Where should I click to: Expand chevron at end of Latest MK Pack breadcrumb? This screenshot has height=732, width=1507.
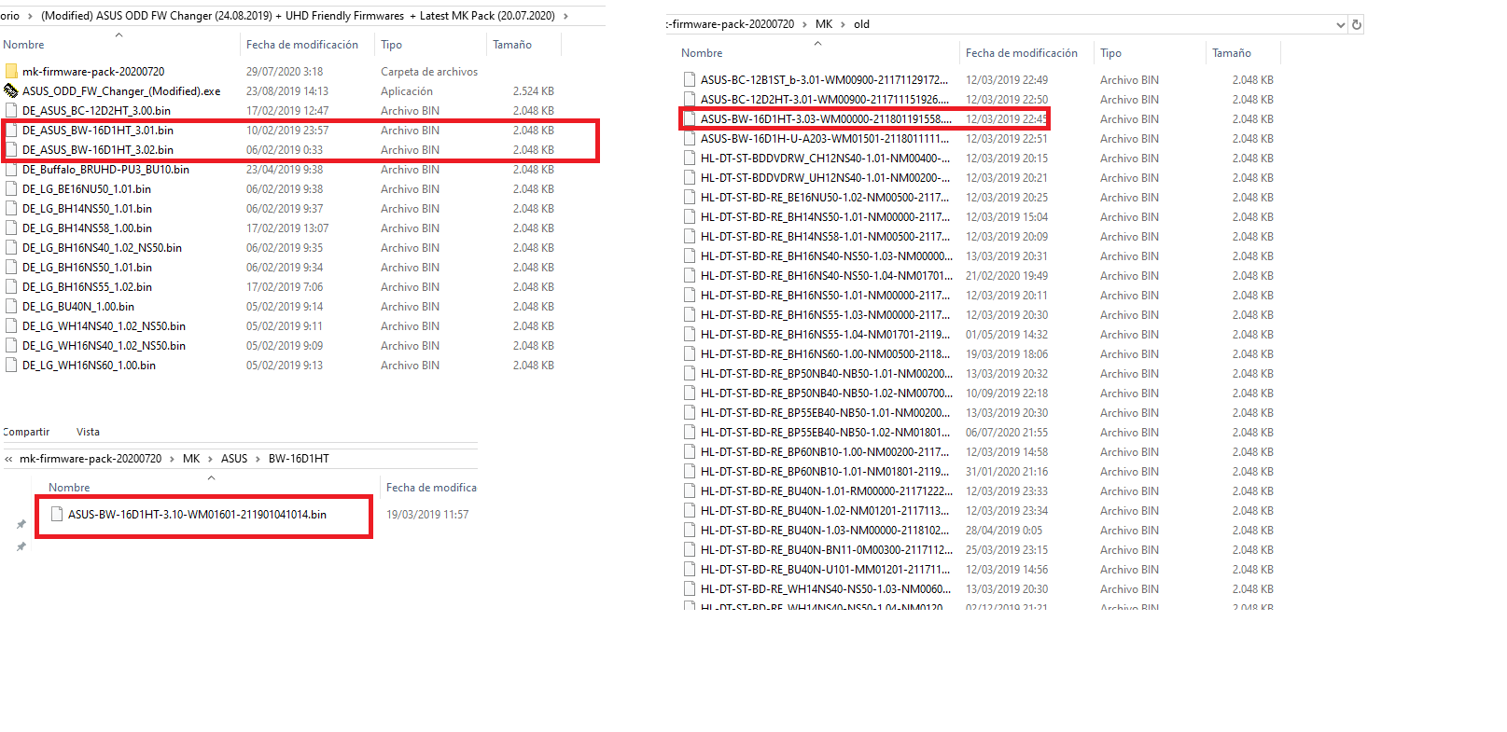pyautogui.click(x=565, y=16)
